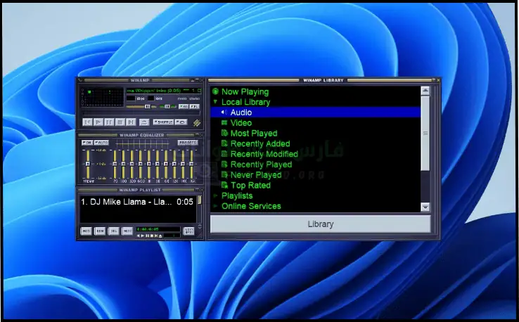Image resolution: width=519 pixels, height=322 pixels.
Task: Click the Video library icon
Action: (x=224, y=122)
